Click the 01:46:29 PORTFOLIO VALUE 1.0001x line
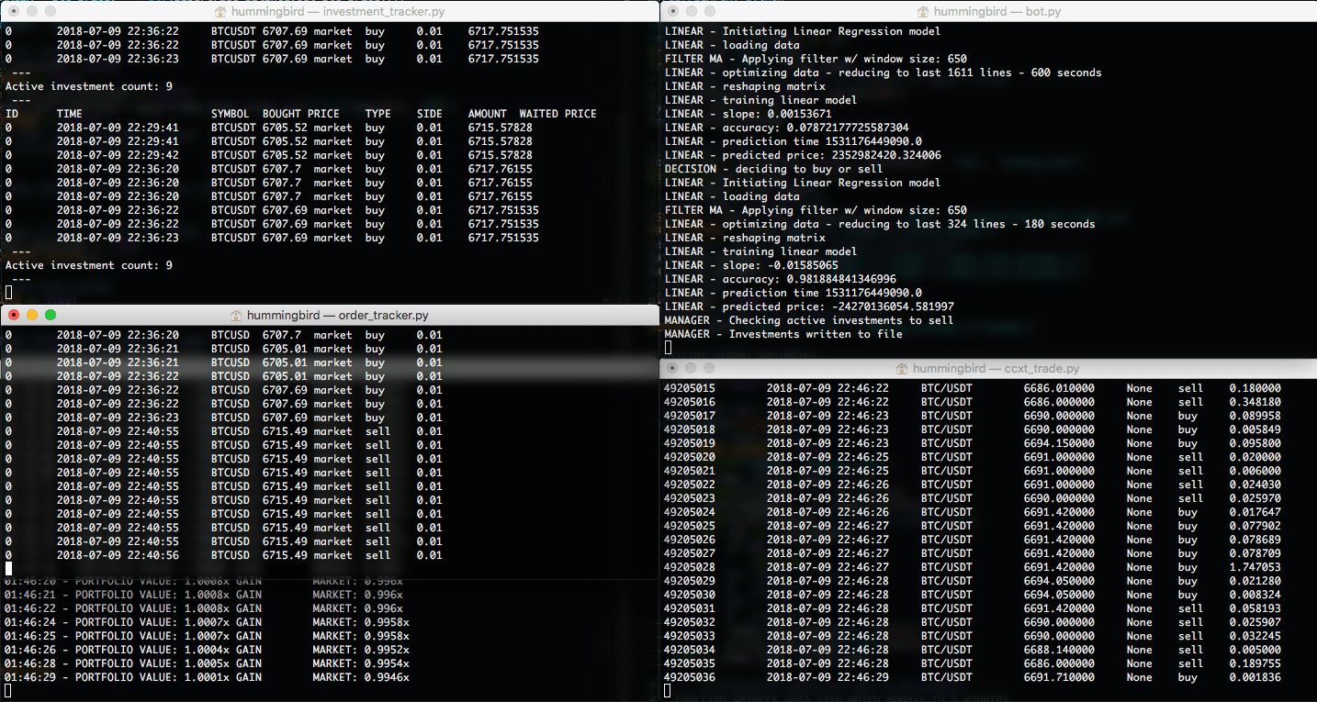Image resolution: width=1317 pixels, height=702 pixels. [x=208, y=677]
